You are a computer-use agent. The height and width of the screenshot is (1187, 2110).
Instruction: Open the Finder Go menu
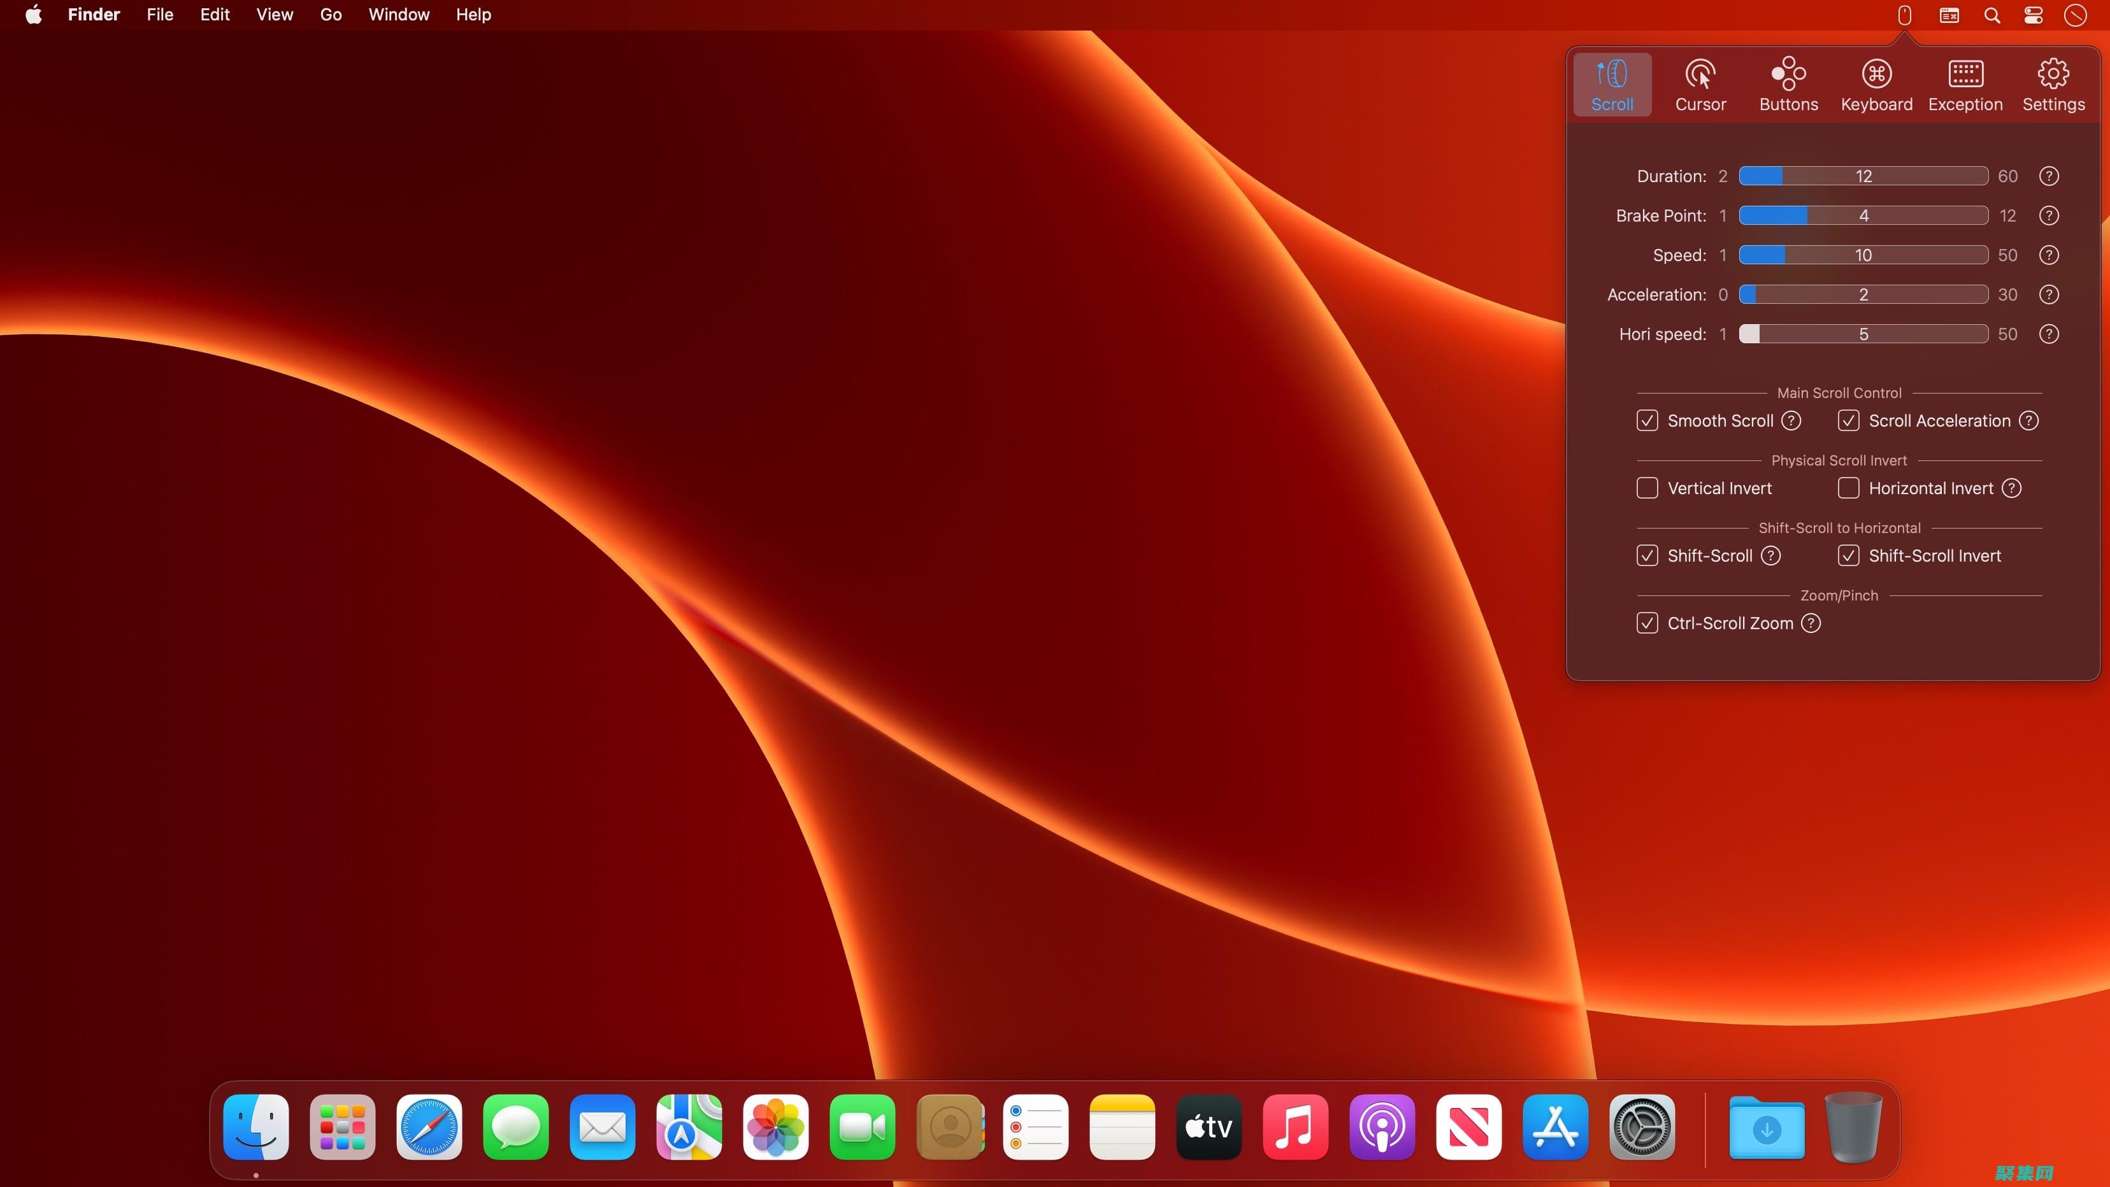click(x=330, y=15)
